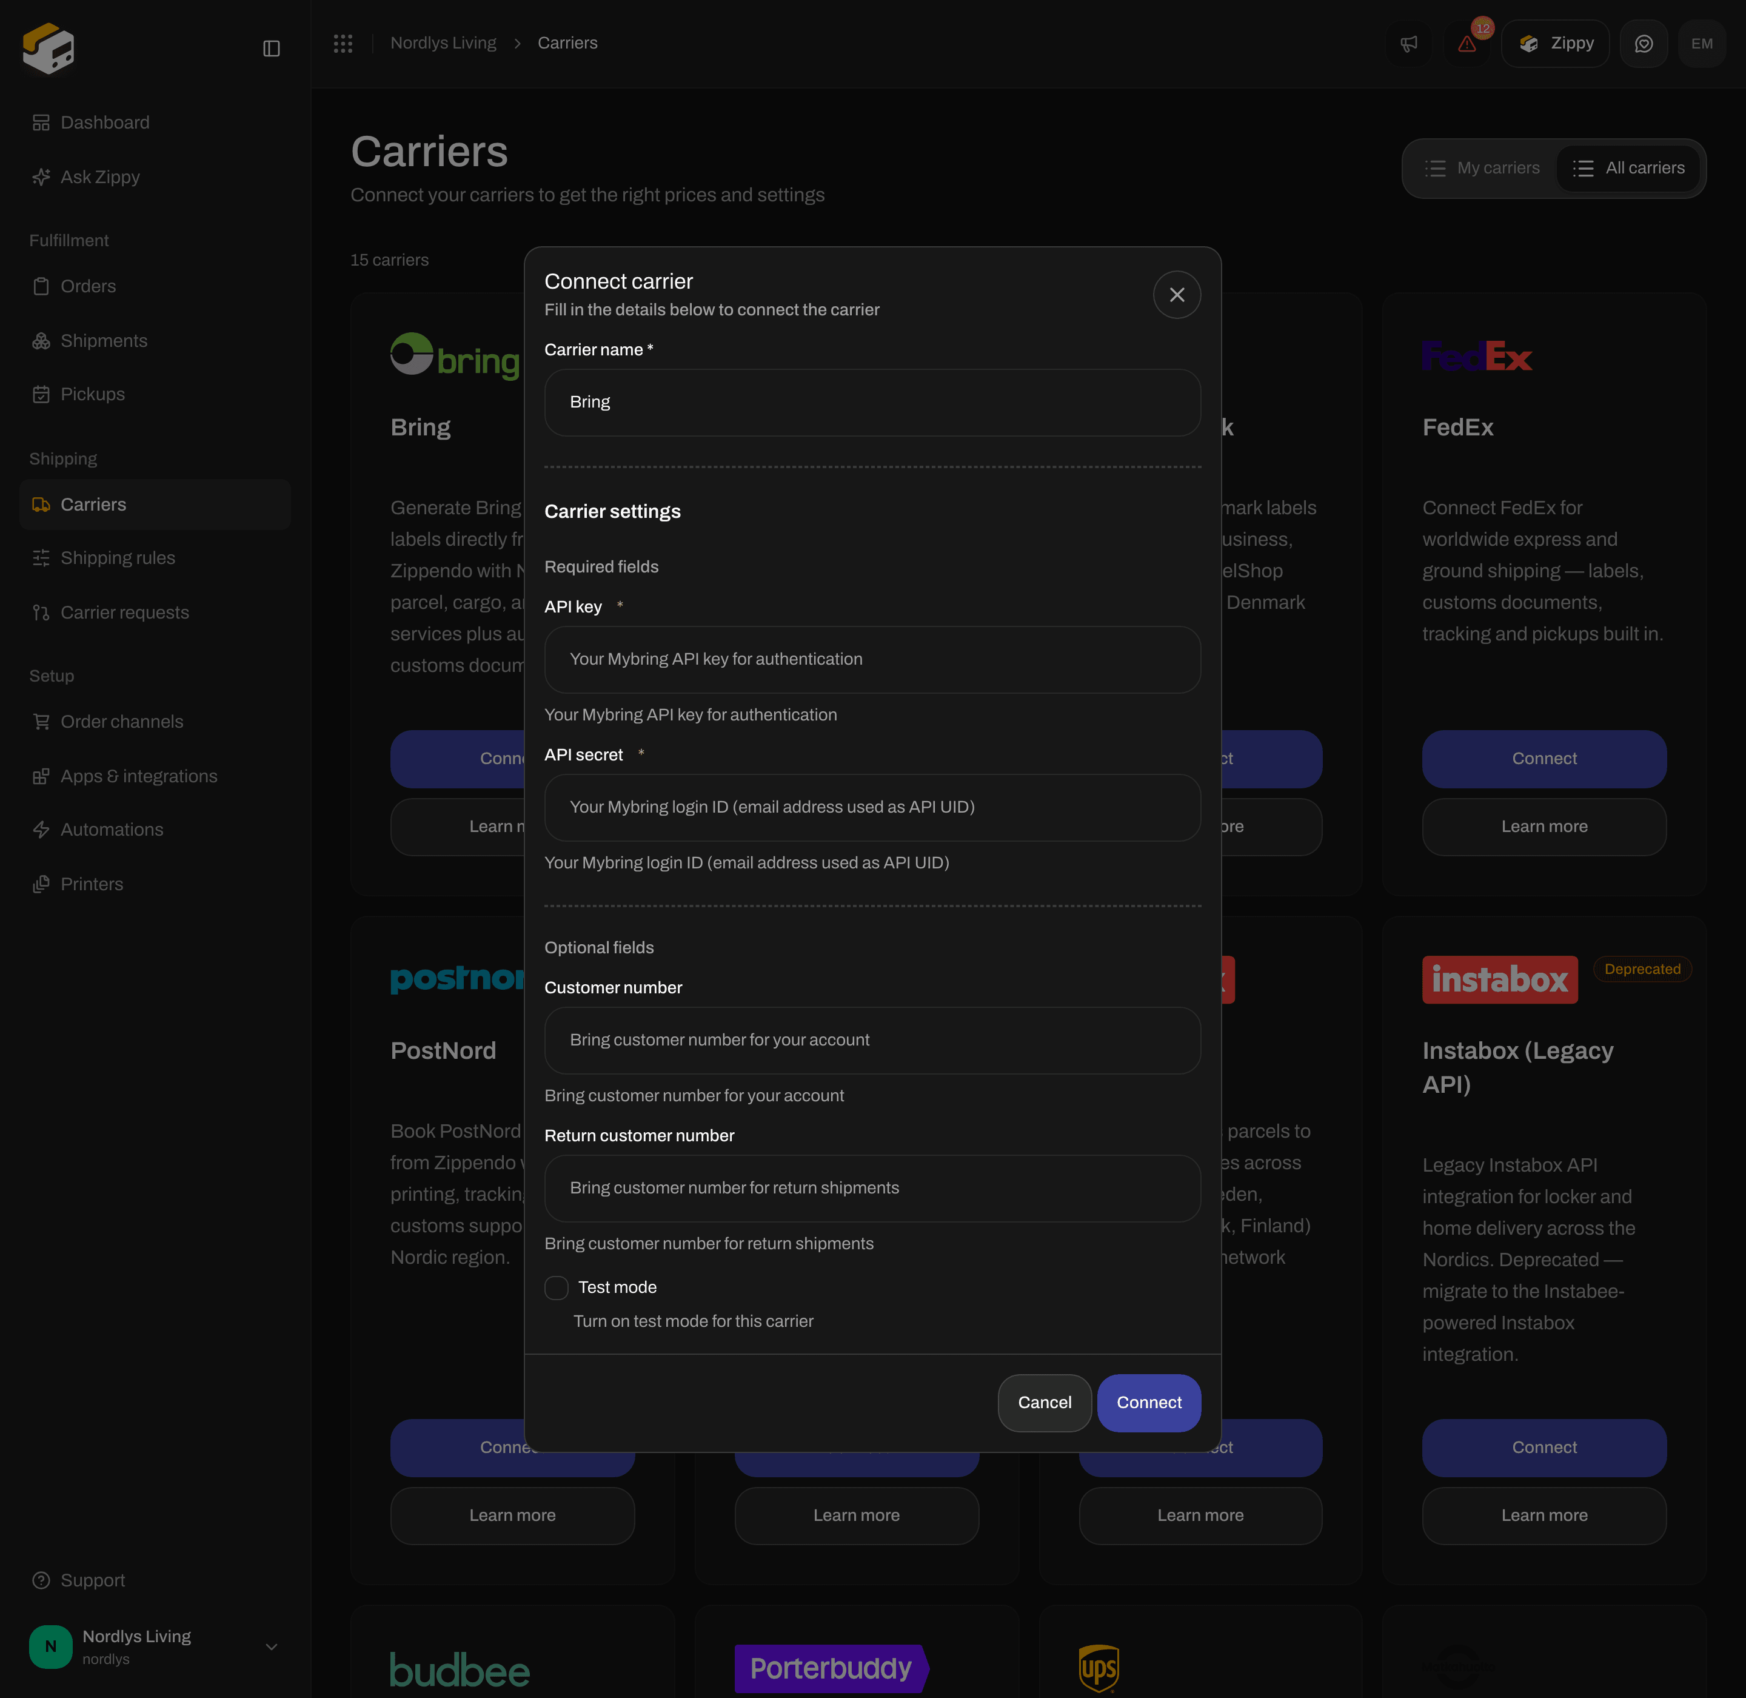The height and width of the screenshot is (1698, 1746).
Task: Connect the FedEx carrier
Action: tap(1544, 759)
